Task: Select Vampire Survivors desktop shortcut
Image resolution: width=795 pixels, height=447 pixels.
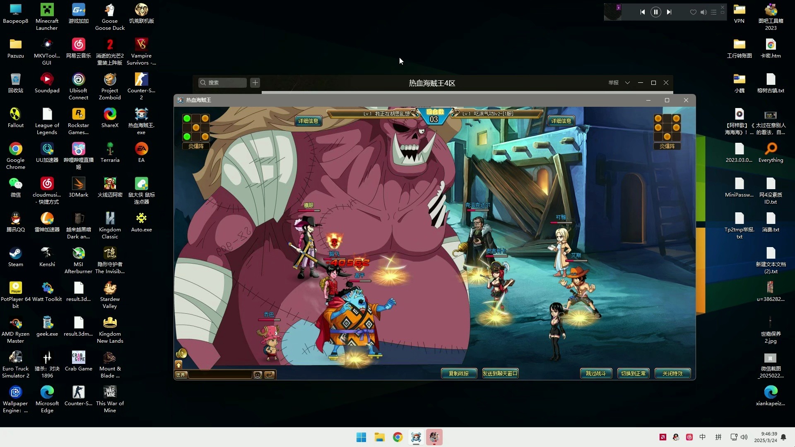Action: pos(141,52)
